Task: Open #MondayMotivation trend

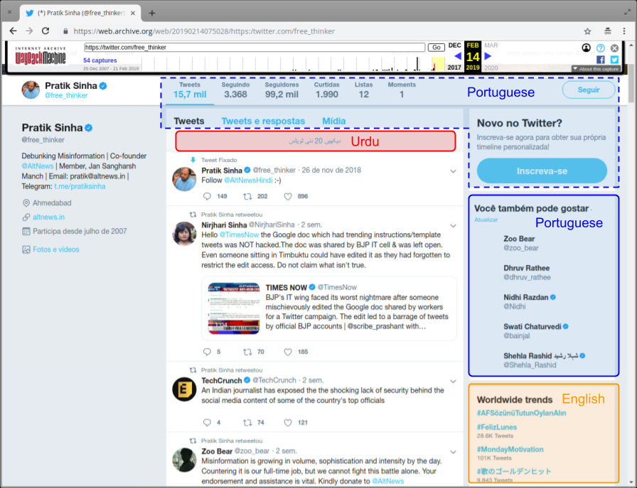Action: click(510, 450)
